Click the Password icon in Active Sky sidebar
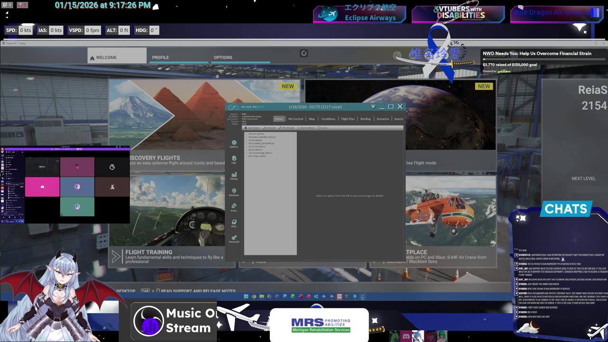Screen dimensions: 608x342 click(234, 239)
